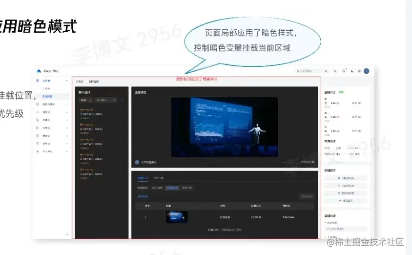Select the 普通直播 radio option
The height and width of the screenshot is (255, 412).
pos(143,188)
